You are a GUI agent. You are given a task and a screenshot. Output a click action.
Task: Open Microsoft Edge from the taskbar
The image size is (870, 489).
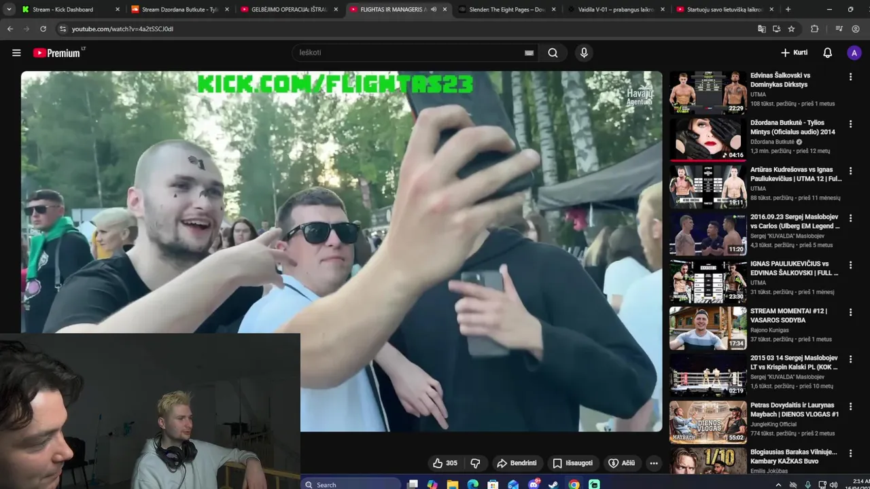tap(472, 484)
